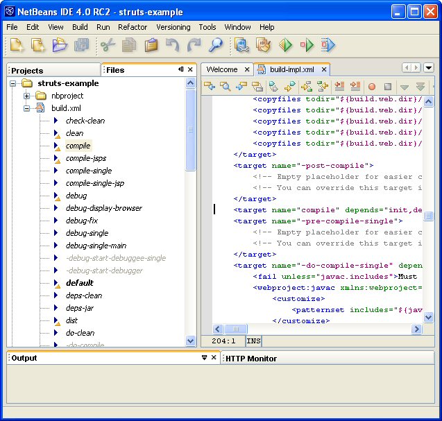Open the Output window options dropdown arrow
442x421 pixels.
205,358
